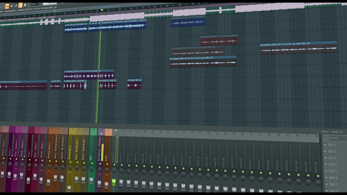Screen dimensions: 347x195
Task: Click the fader on purple track with meter
Action: pos(100,183)
